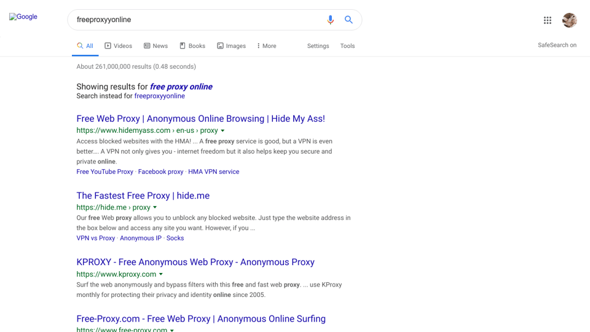590x332 pixels.
Task: Click the microphone voice search icon
Action: click(x=330, y=20)
